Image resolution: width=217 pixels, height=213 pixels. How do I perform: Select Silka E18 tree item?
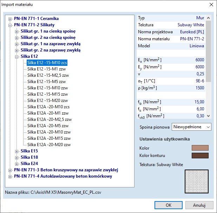click(29, 157)
